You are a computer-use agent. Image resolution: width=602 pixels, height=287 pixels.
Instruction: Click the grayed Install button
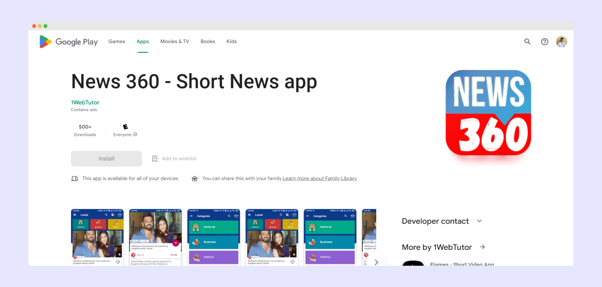pyautogui.click(x=106, y=158)
